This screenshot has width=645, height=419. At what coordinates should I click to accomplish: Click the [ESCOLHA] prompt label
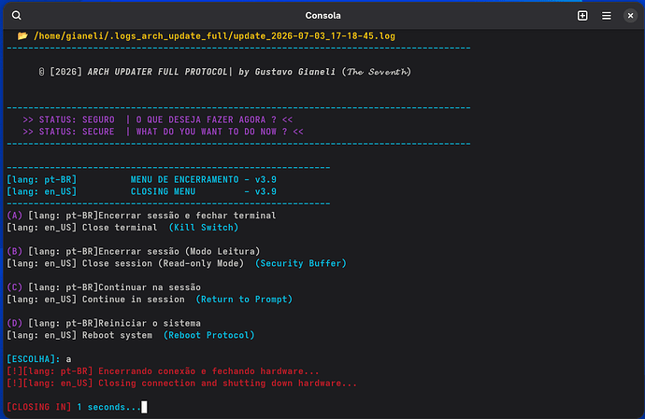[x=34, y=359]
